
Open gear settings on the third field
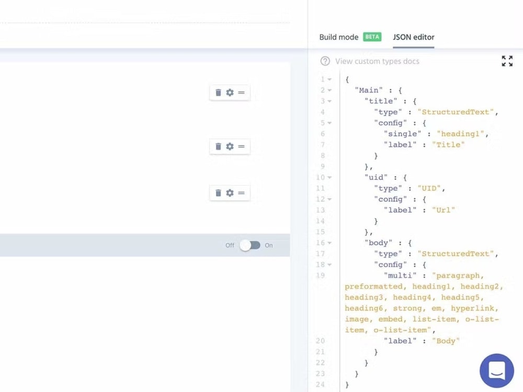pyautogui.click(x=230, y=192)
